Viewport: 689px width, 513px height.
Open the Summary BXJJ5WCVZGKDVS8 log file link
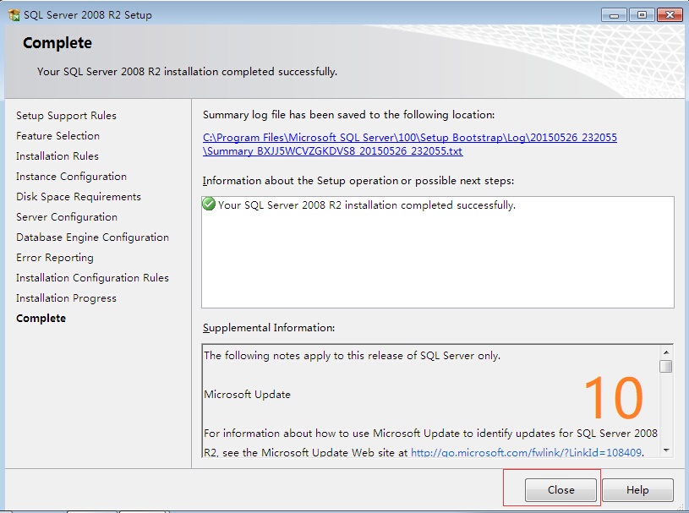[x=334, y=151]
